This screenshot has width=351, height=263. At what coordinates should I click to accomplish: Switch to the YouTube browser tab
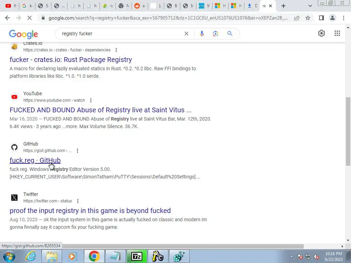11,6
